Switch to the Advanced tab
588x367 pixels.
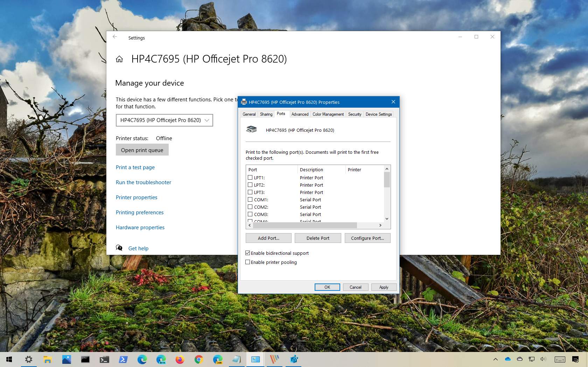click(x=300, y=114)
